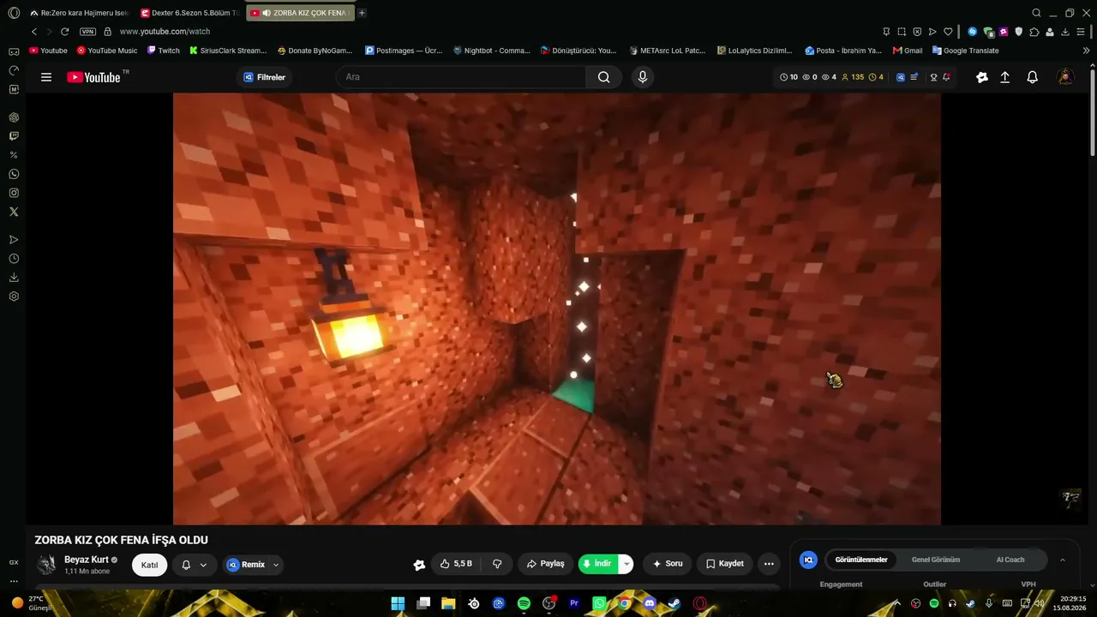This screenshot has height=617, width=1097.
Task: Open the Instagram sidebar panel
Action: [x=14, y=193]
